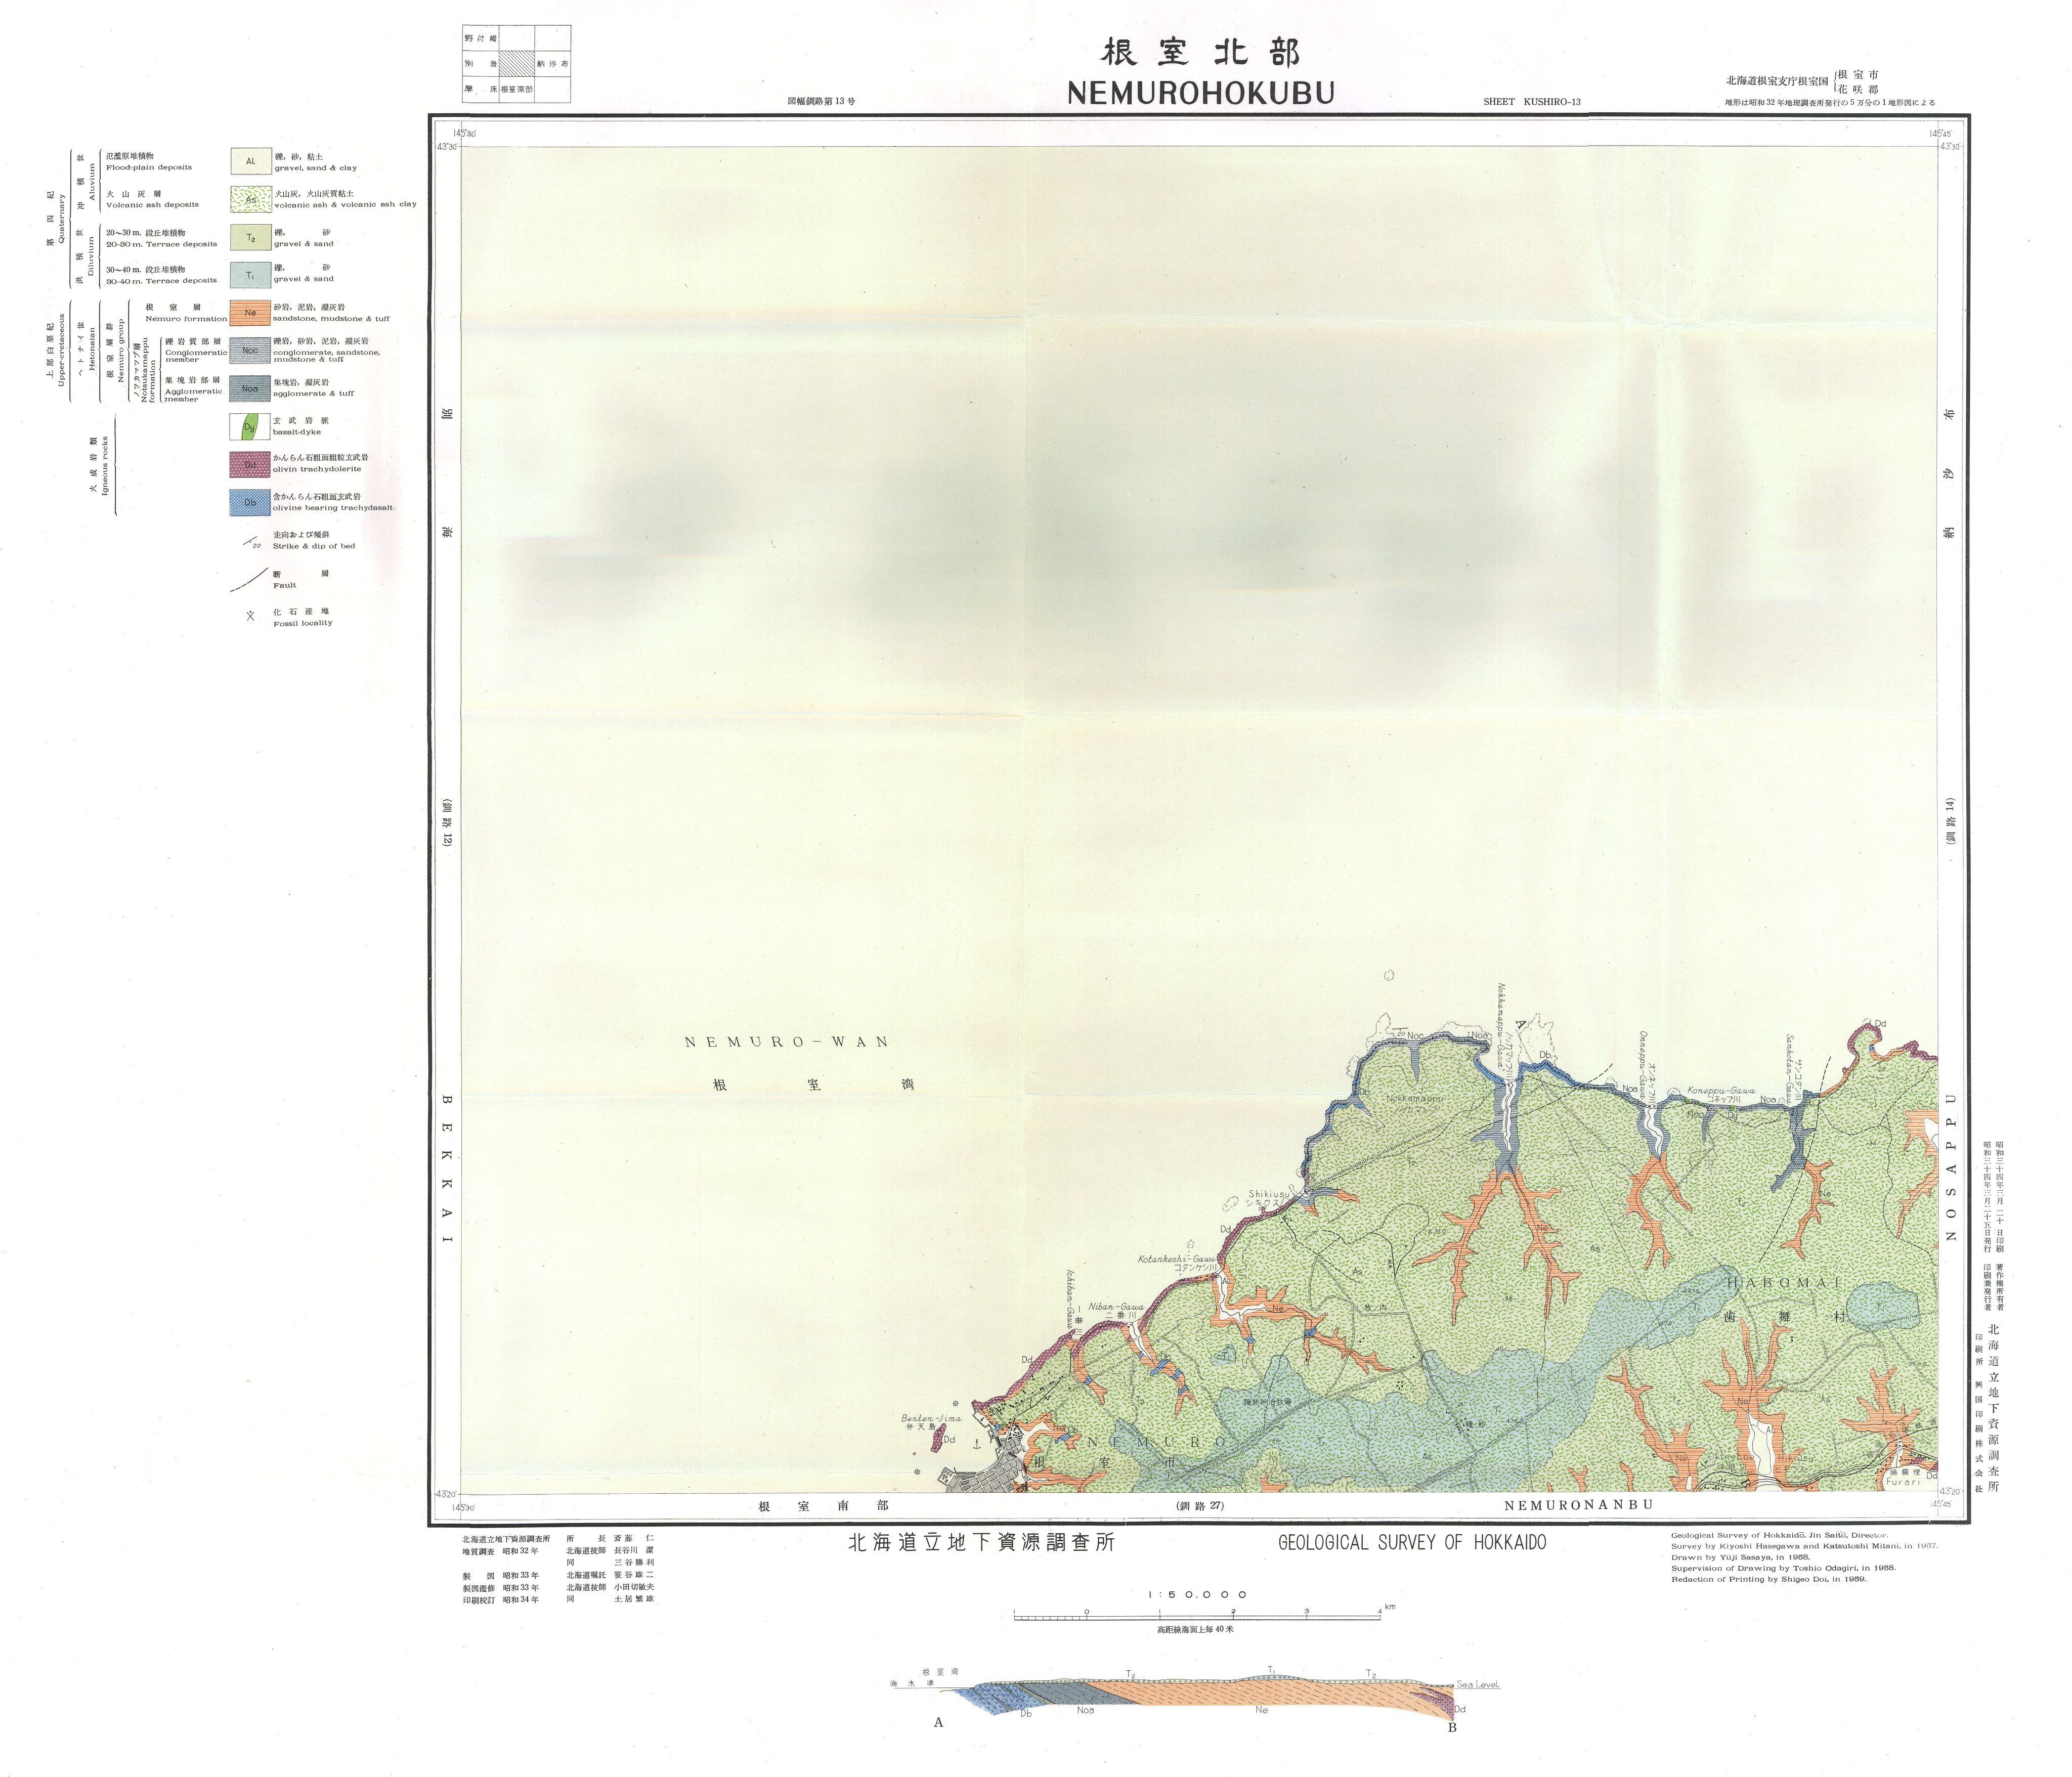The height and width of the screenshot is (1777, 2072).
Task: Click the fossil locality cross symbol
Action: pyautogui.click(x=250, y=616)
